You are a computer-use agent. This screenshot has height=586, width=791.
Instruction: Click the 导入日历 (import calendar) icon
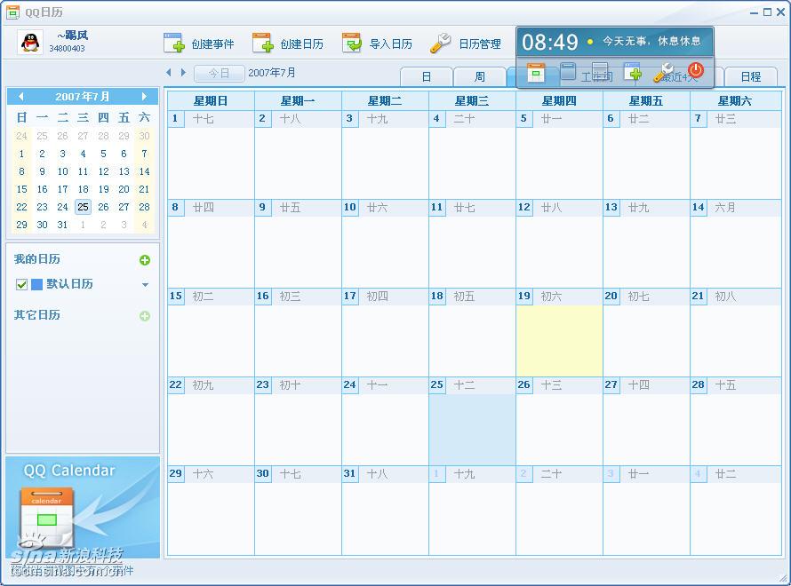[352, 43]
